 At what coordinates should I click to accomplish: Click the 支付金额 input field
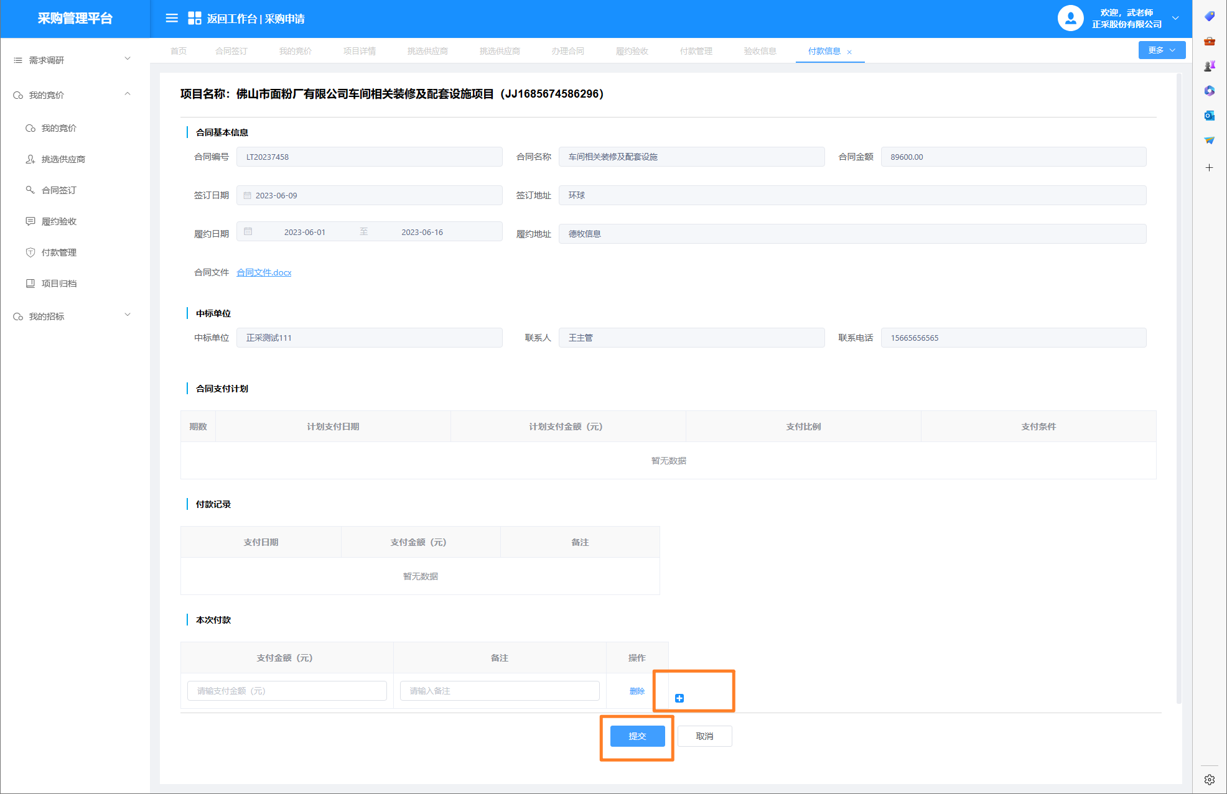tap(287, 691)
